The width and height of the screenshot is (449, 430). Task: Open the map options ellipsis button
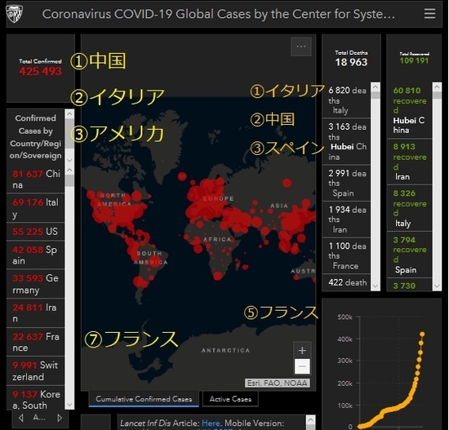[x=301, y=47]
